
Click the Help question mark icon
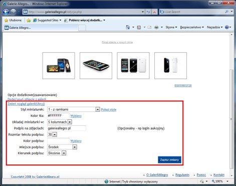click(226, 27)
